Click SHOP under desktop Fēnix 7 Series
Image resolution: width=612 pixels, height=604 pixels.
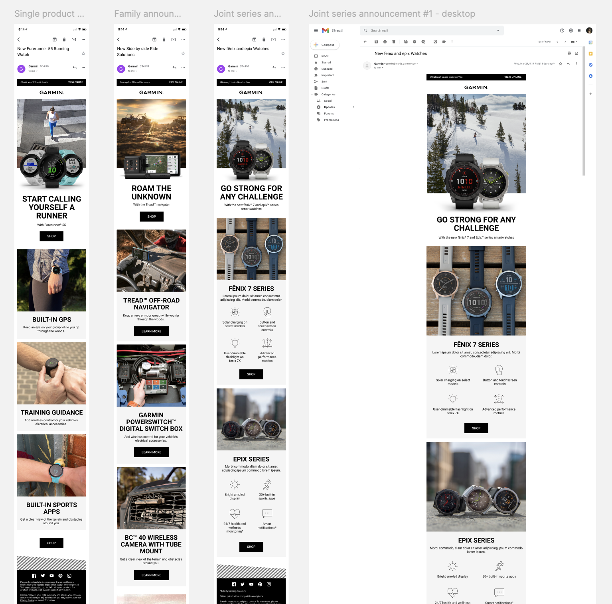click(x=476, y=428)
